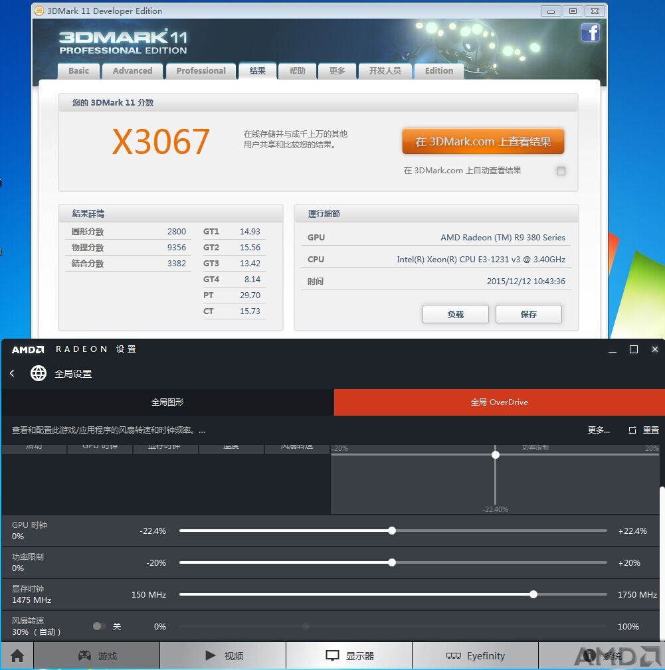This screenshot has width=665, height=670.
Task: Click the 显存时钟 memory clock slider handle
Action: coord(533,594)
